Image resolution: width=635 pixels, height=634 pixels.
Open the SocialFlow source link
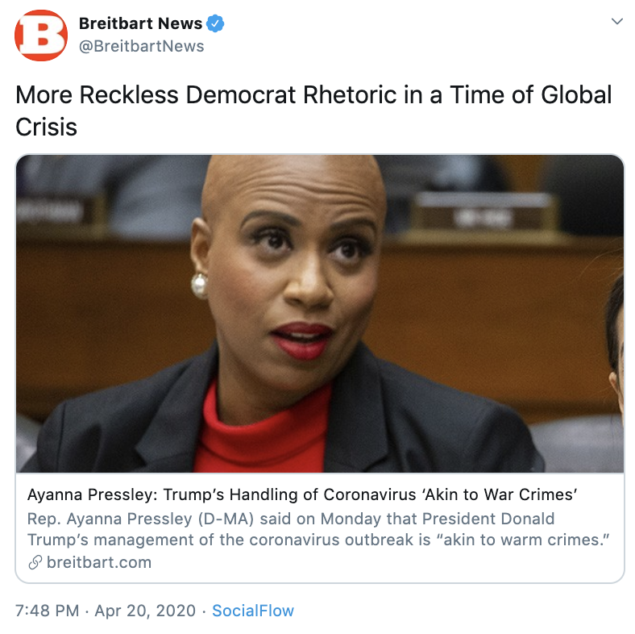coord(253,611)
